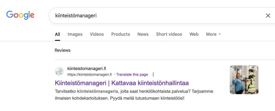The height and width of the screenshot is (111, 275).
Task: Select the All results tab
Action: click(x=57, y=34)
